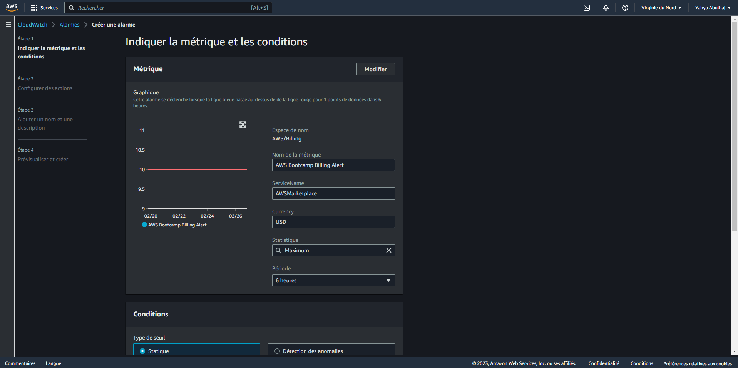The width and height of the screenshot is (738, 368).
Task: Open the Période 6 heures dropdown
Action: 333,280
